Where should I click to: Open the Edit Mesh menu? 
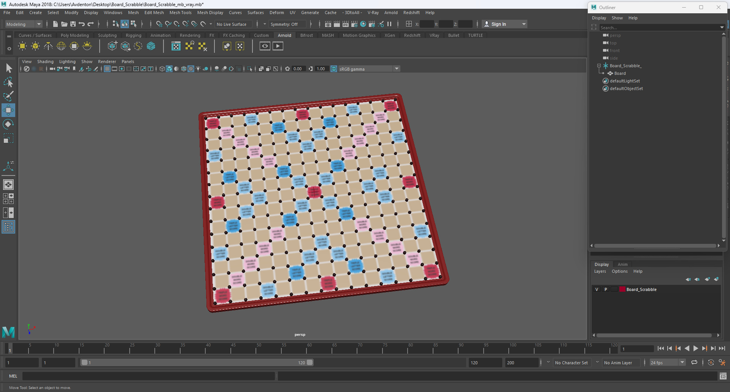154,13
